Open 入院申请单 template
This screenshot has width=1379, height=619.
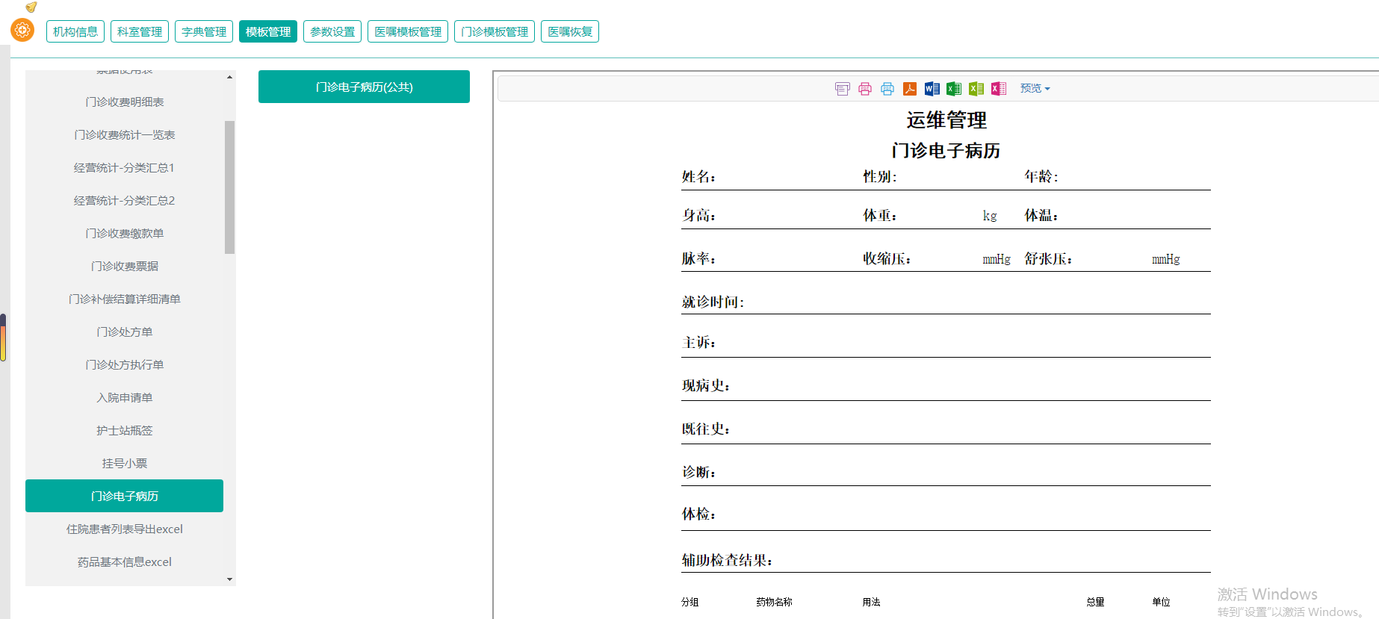pyautogui.click(x=125, y=397)
